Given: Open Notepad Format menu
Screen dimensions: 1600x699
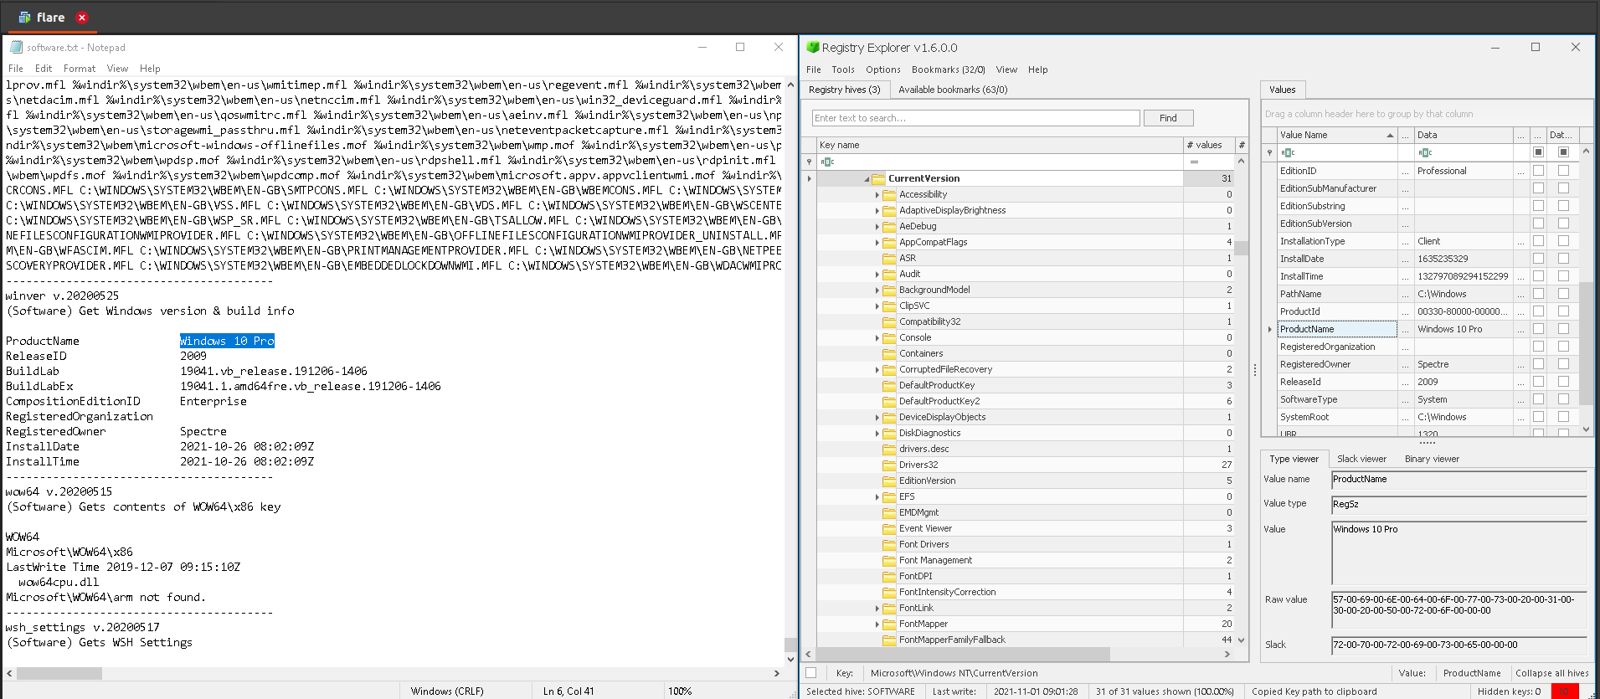Looking at the screenshot, I should [x=79, y=69].
